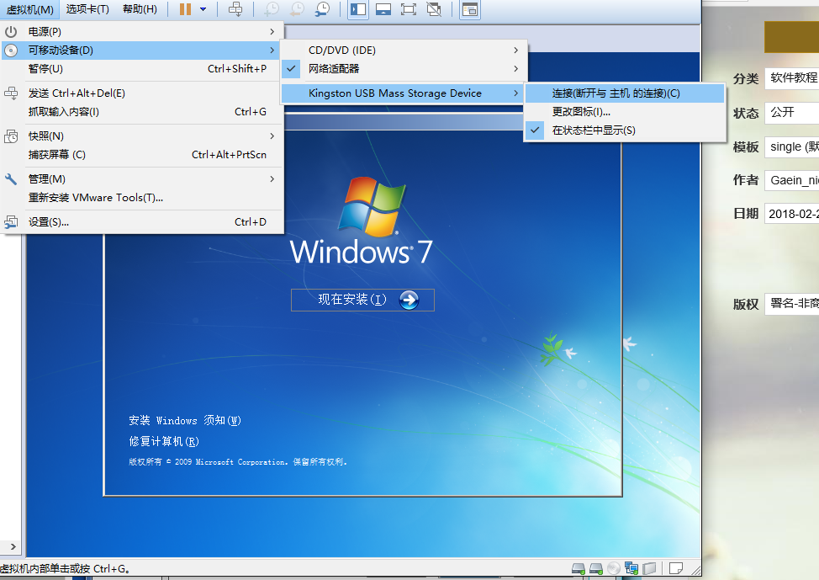
Task: Click the CD/DVD drive status bar icon
Action: pyautogui.click(x=614, y=569)
